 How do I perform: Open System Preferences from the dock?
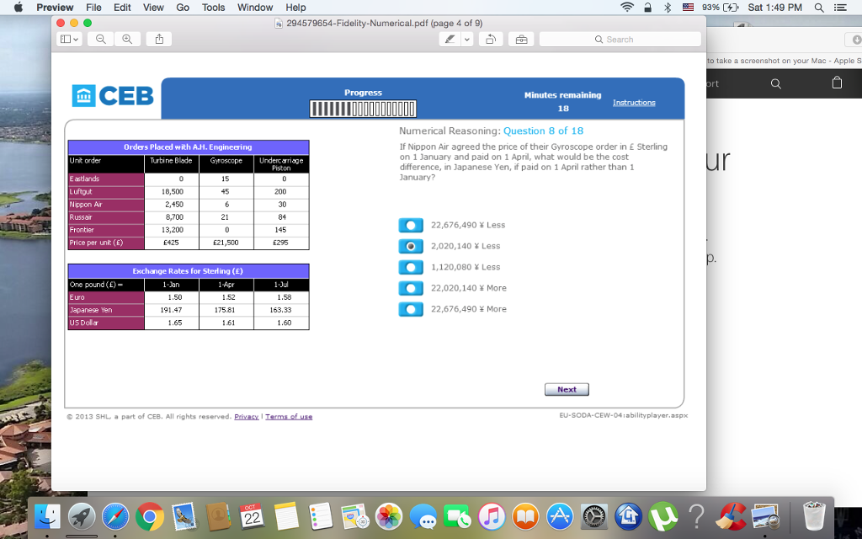pyautogui.click(x=593, y=517)
